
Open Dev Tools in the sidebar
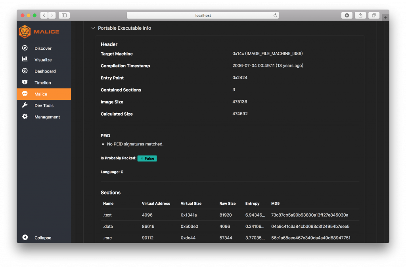[44, 105]
